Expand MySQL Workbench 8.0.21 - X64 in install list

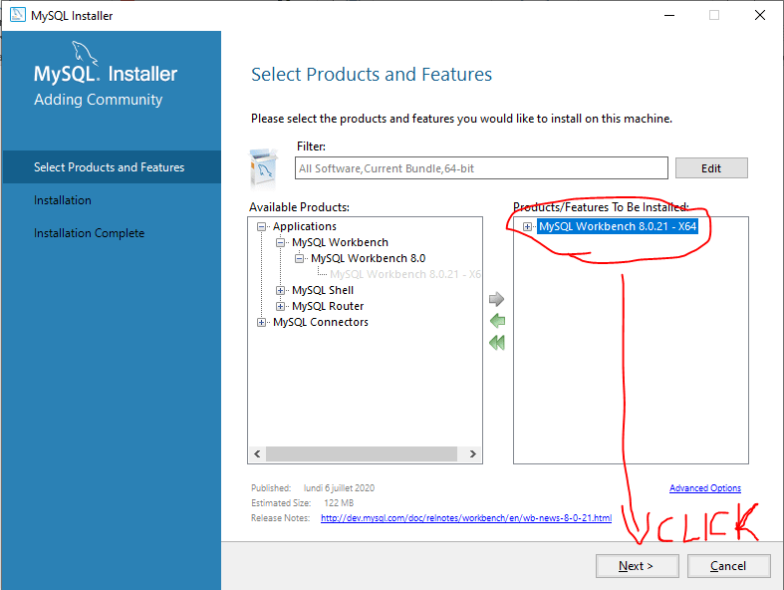pyautogui.click(x=527, y=226)
